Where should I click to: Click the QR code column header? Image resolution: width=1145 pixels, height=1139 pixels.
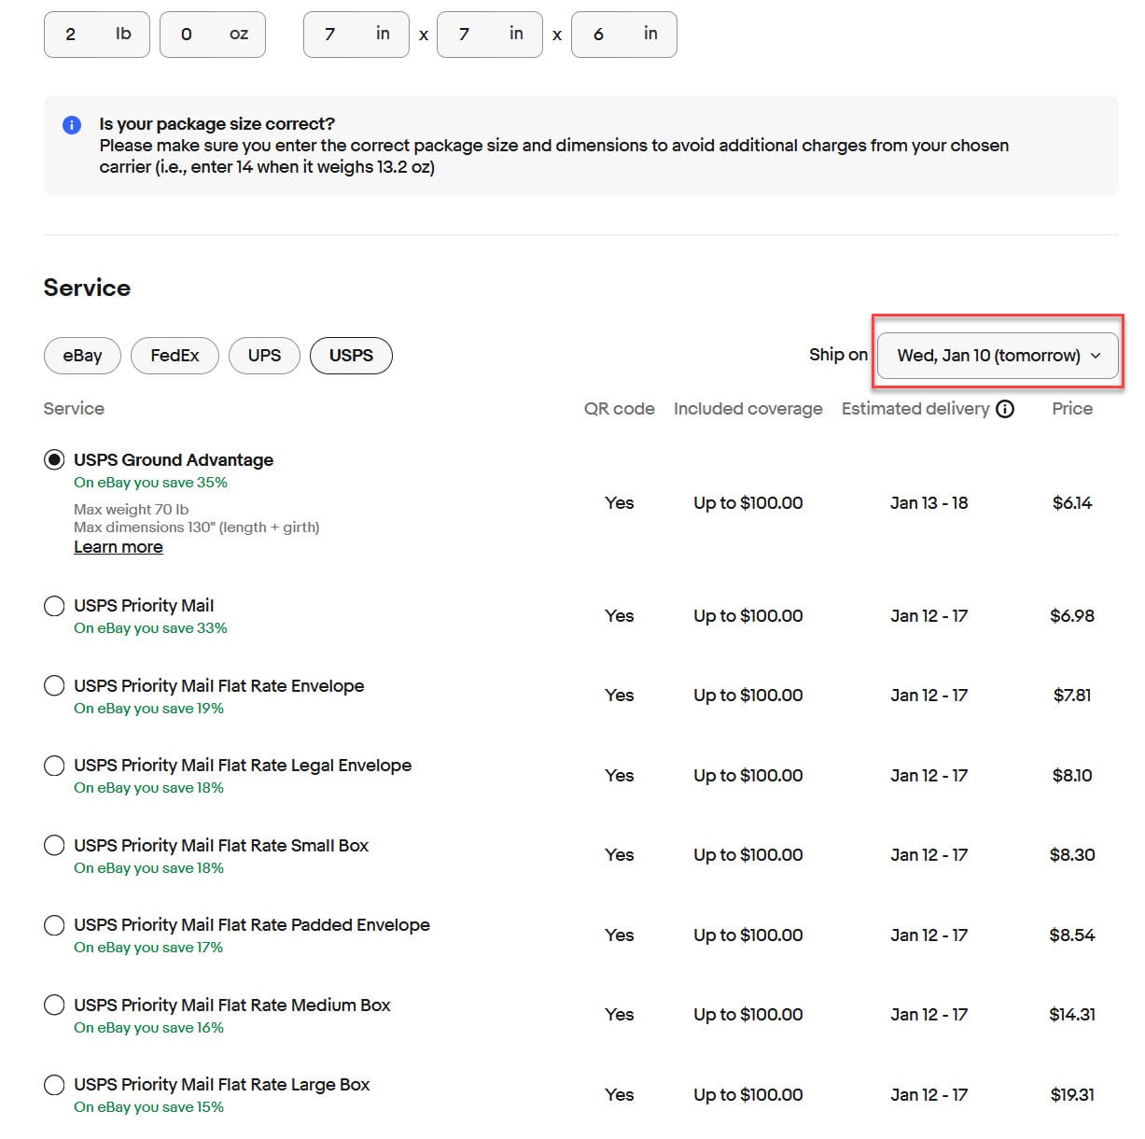(620, 409)
